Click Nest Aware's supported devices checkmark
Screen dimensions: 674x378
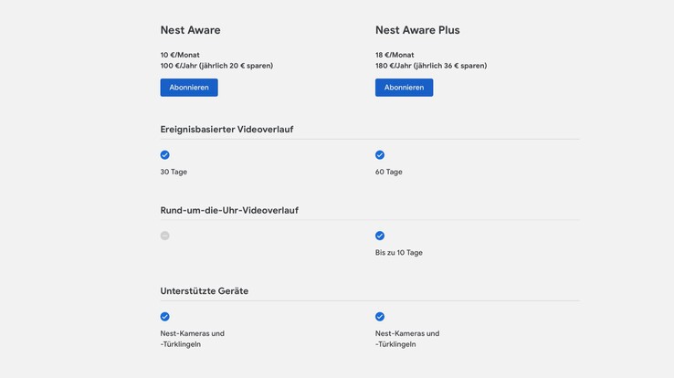[x=165, y=317]
